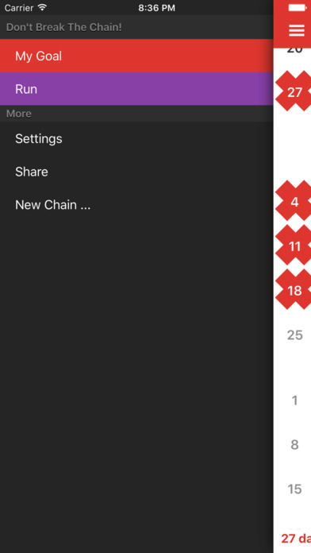Toggle the red X on day 4
This screenshot has width=311, height=553.
[x=293, y=201]
